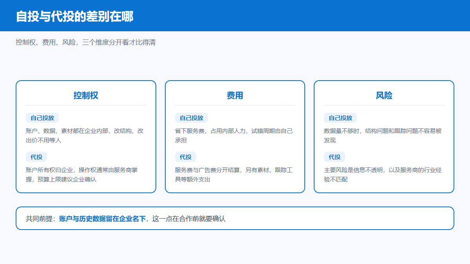This screenshot has height=264, width=470.
Task: Select text 服务费与广告费分开结算
Action: click(207, 170)
